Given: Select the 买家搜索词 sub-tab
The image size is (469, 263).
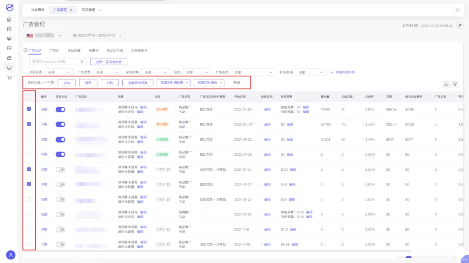Looking at the screenshot, I should (x=139, y=50).
